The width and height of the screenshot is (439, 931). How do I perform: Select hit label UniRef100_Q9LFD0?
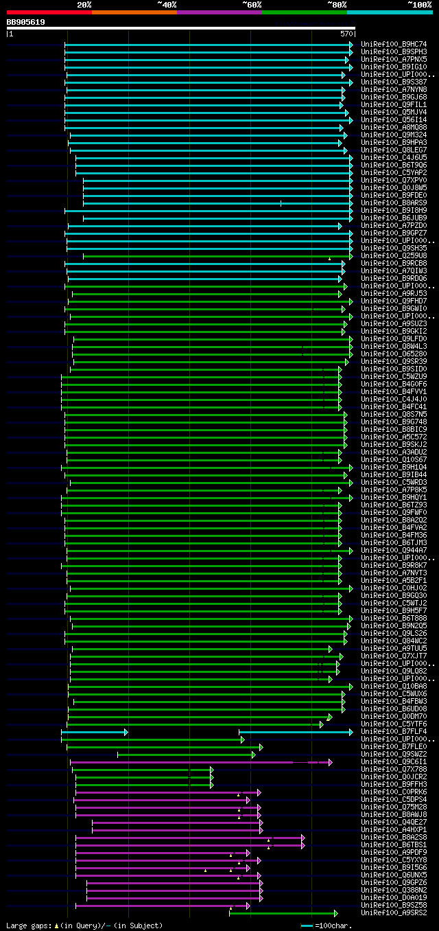pyautogui.click(x=394, y=339)
